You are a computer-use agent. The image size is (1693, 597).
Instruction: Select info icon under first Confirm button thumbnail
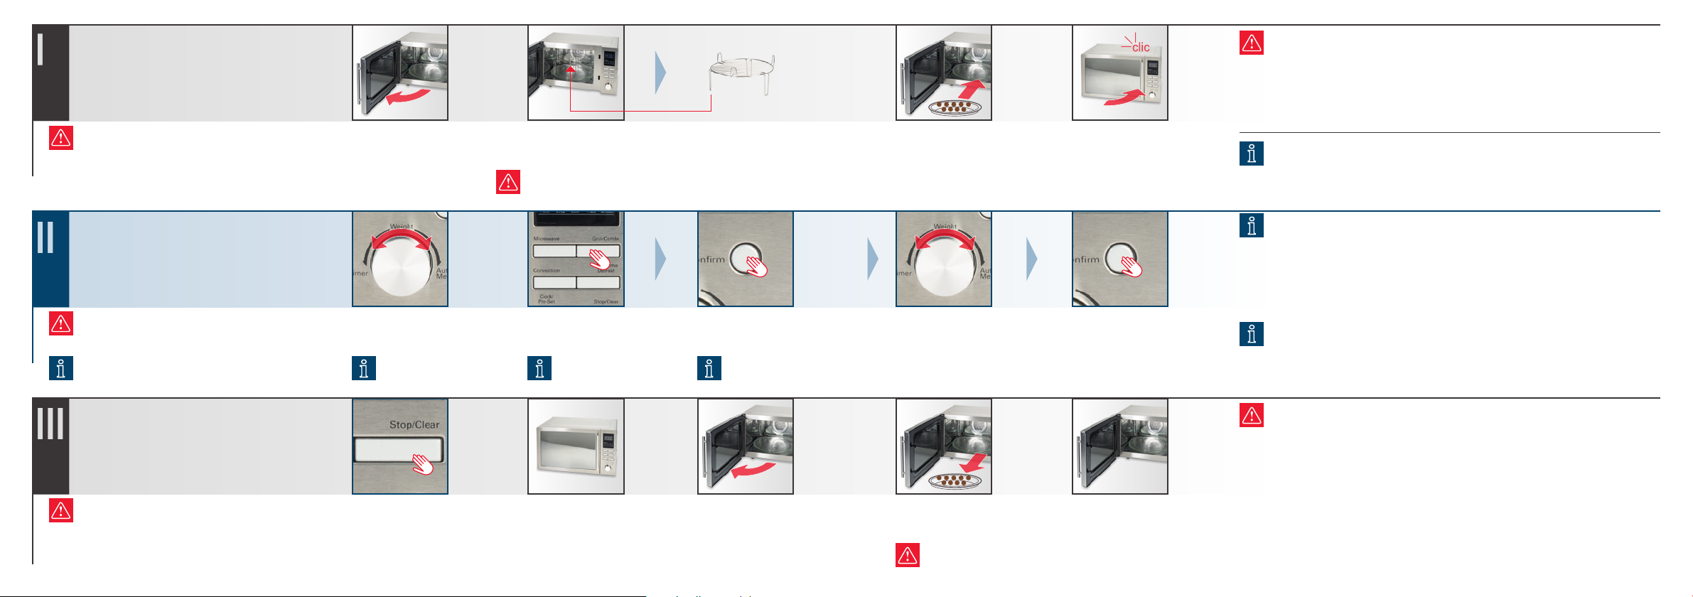[x=709, y=368]
